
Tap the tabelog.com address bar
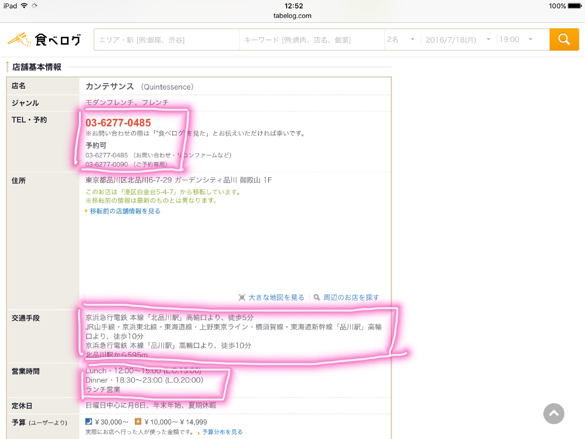tap(292, 16)
